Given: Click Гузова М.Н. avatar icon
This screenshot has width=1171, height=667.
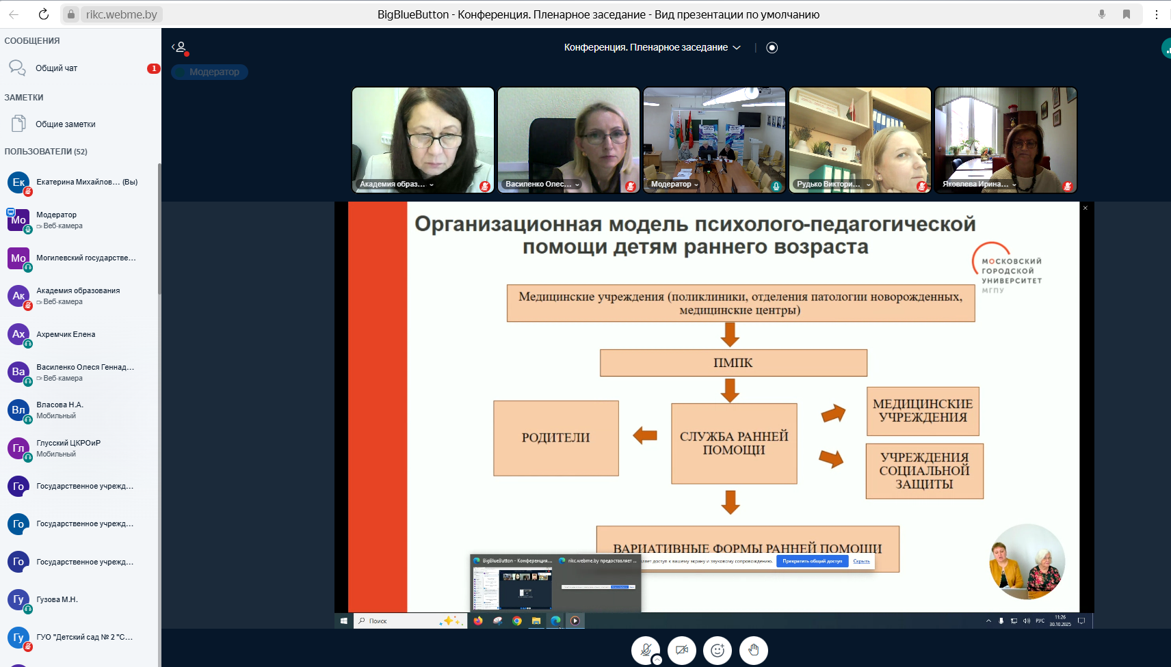Looking at the screenshot, I should 18,599.
